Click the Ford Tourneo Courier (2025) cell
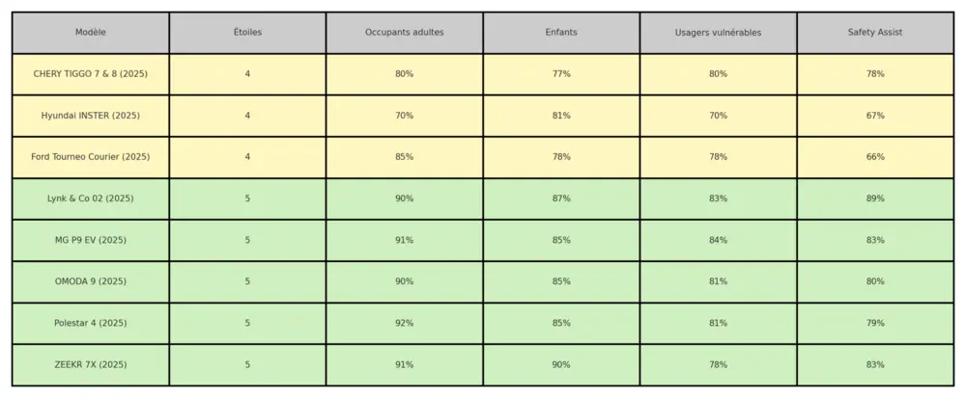The image size is (966, 398). tap(91, 157)
